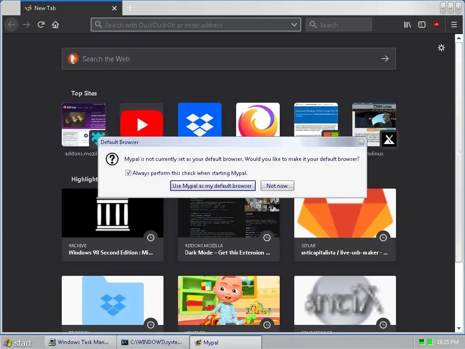Click the Top Sites heading
The height and width of the screenshot is (349, 465).
tap(84, 93)
